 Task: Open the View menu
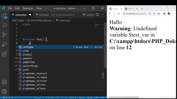(x=39, y=8)
